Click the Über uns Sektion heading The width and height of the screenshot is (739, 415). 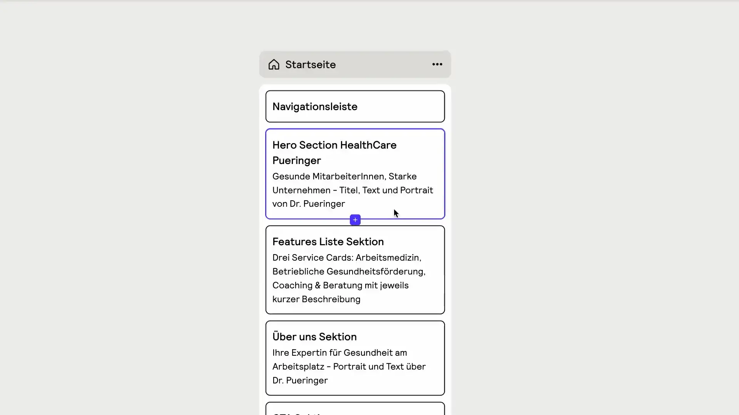[x=314, y=336]
